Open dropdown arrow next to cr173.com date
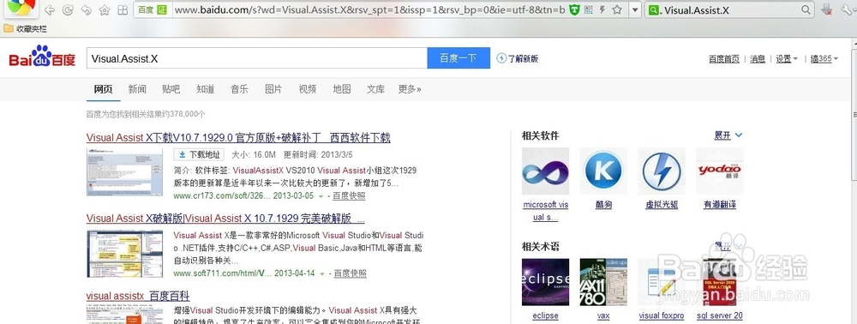The height and width of the screenshot is (324, 857). (321, 196)
